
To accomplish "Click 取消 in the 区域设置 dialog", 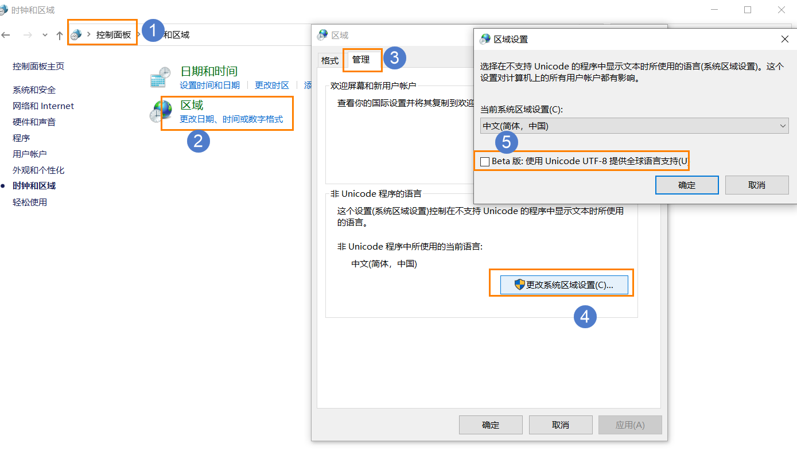I will [757, 185].
